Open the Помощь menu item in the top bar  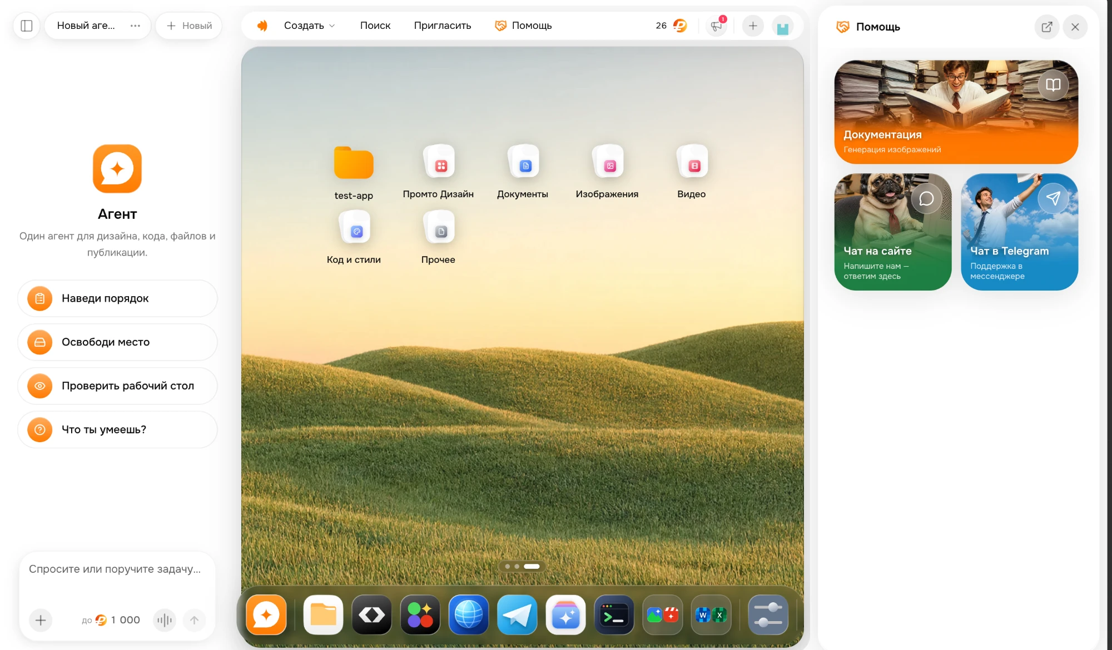coord(524,26)
